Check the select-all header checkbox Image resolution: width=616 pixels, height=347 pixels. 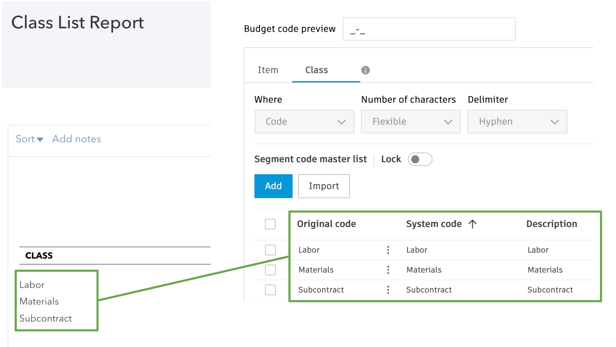[x=270, y=224]
